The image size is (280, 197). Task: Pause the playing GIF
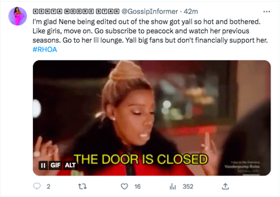[x=43, y=165]
